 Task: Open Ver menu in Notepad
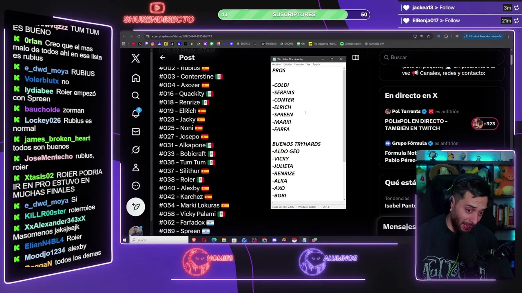308,64
